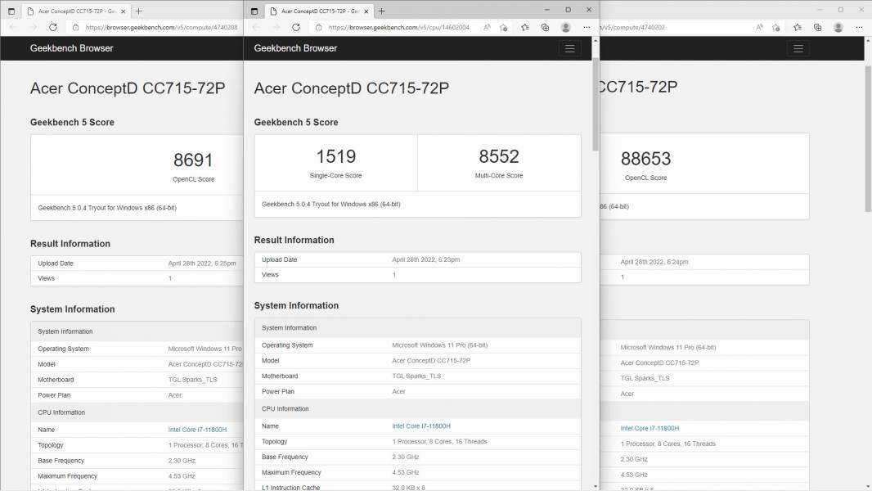
Task: Click the vertical scrollbar thumb in middle window
Action: point(596,104)
